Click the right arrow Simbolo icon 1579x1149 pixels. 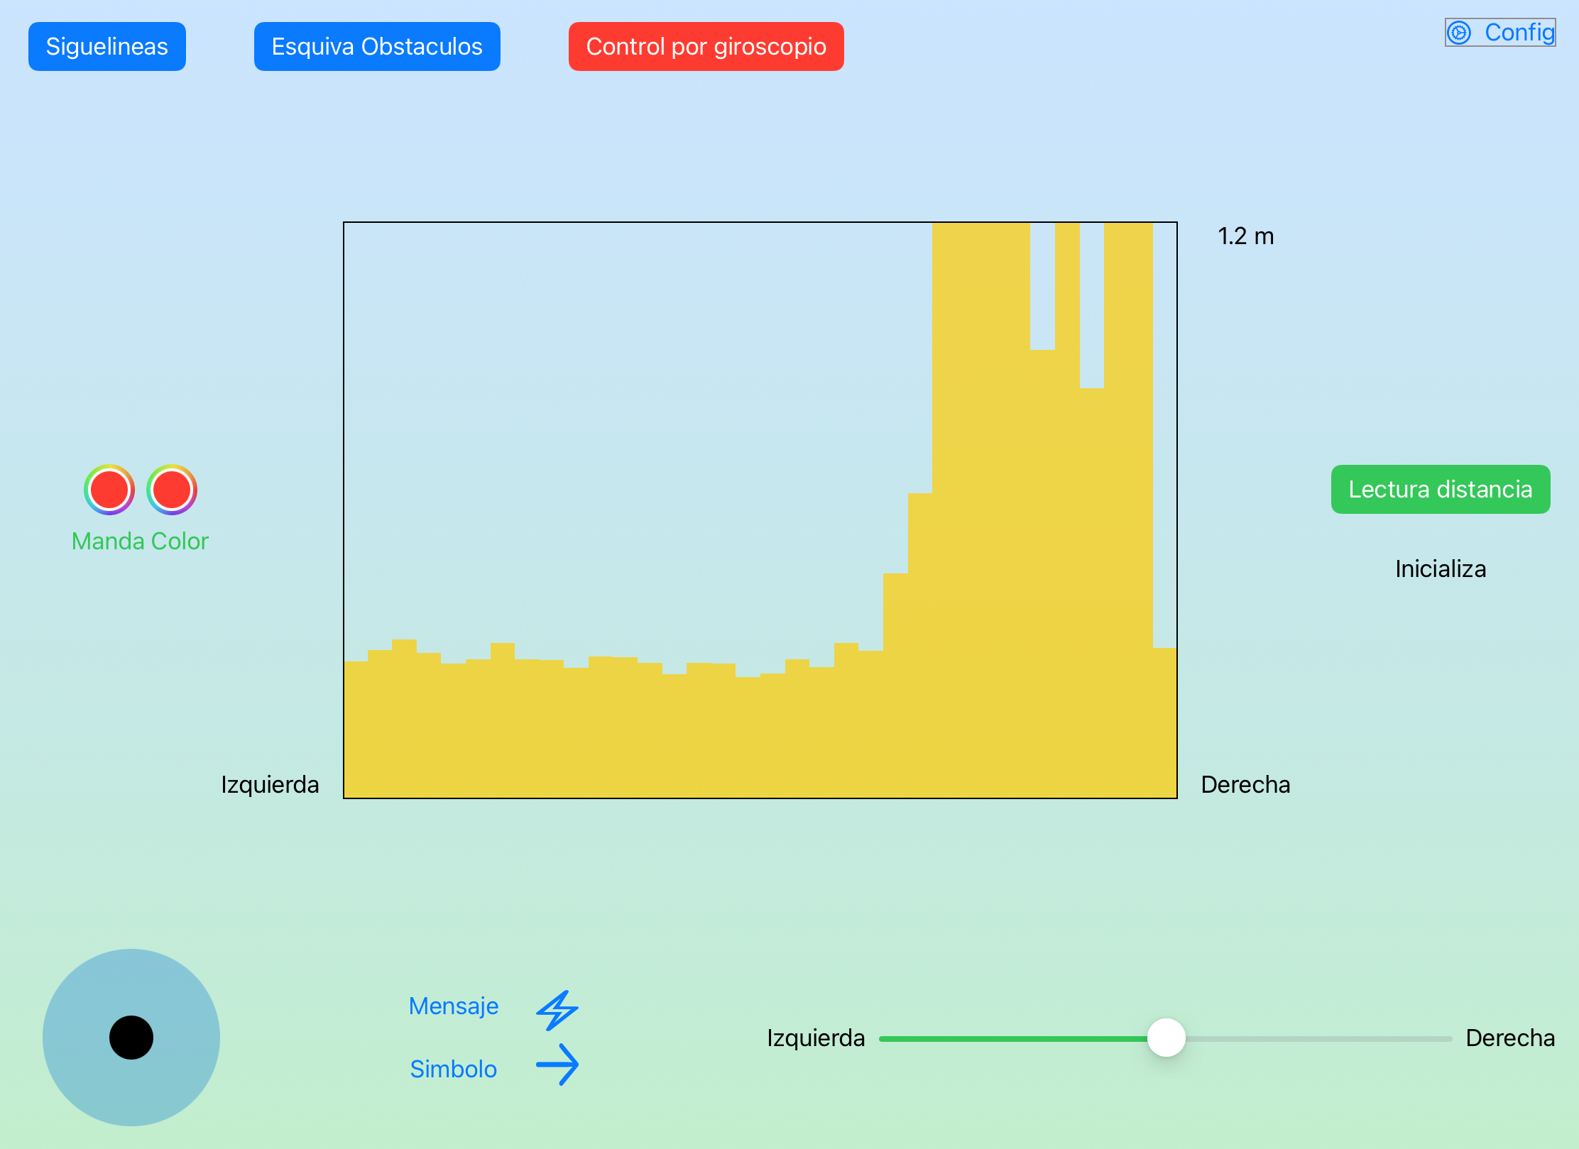[x=557, y=1065]
